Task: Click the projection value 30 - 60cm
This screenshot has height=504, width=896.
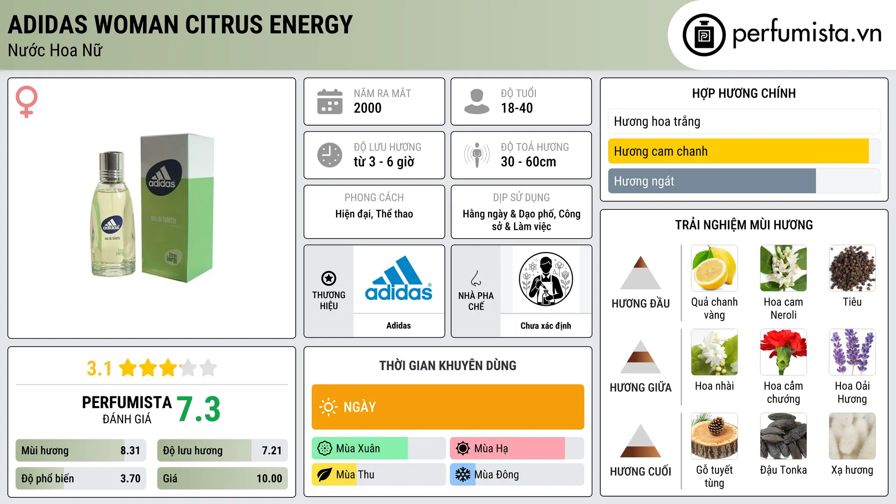Action: [528, 162]
